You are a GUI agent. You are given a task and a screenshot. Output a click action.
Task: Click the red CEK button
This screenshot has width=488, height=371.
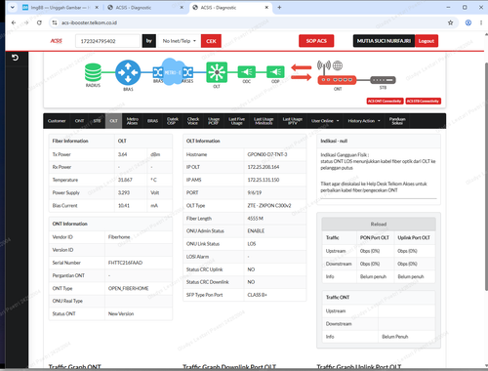tap(211, 41)
